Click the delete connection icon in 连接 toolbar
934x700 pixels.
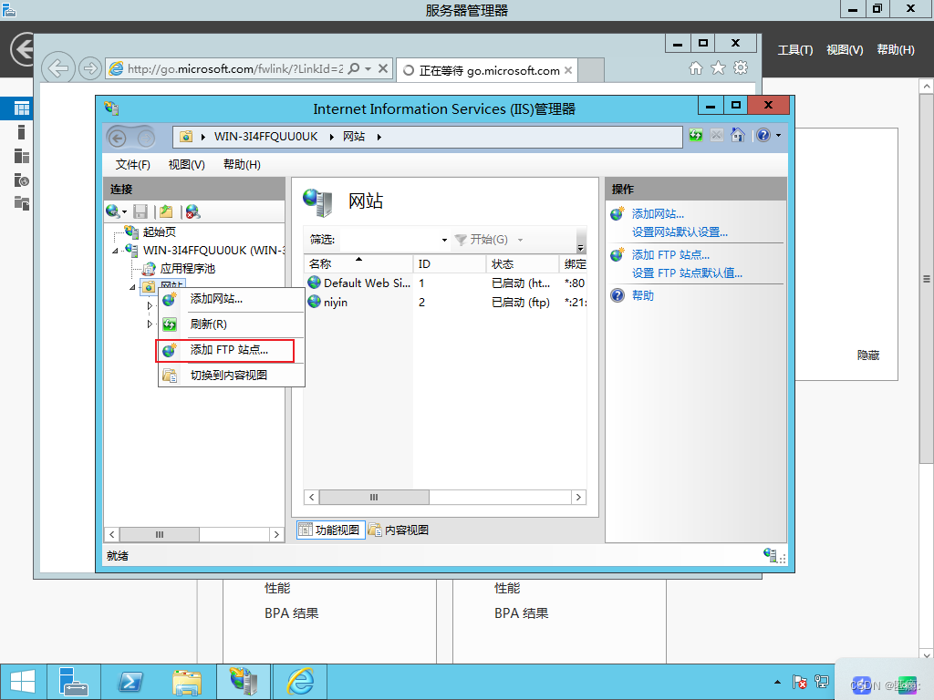(192, 211)
